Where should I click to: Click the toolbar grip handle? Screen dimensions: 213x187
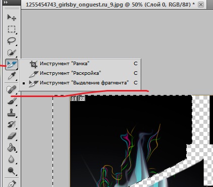click(12, 9)
